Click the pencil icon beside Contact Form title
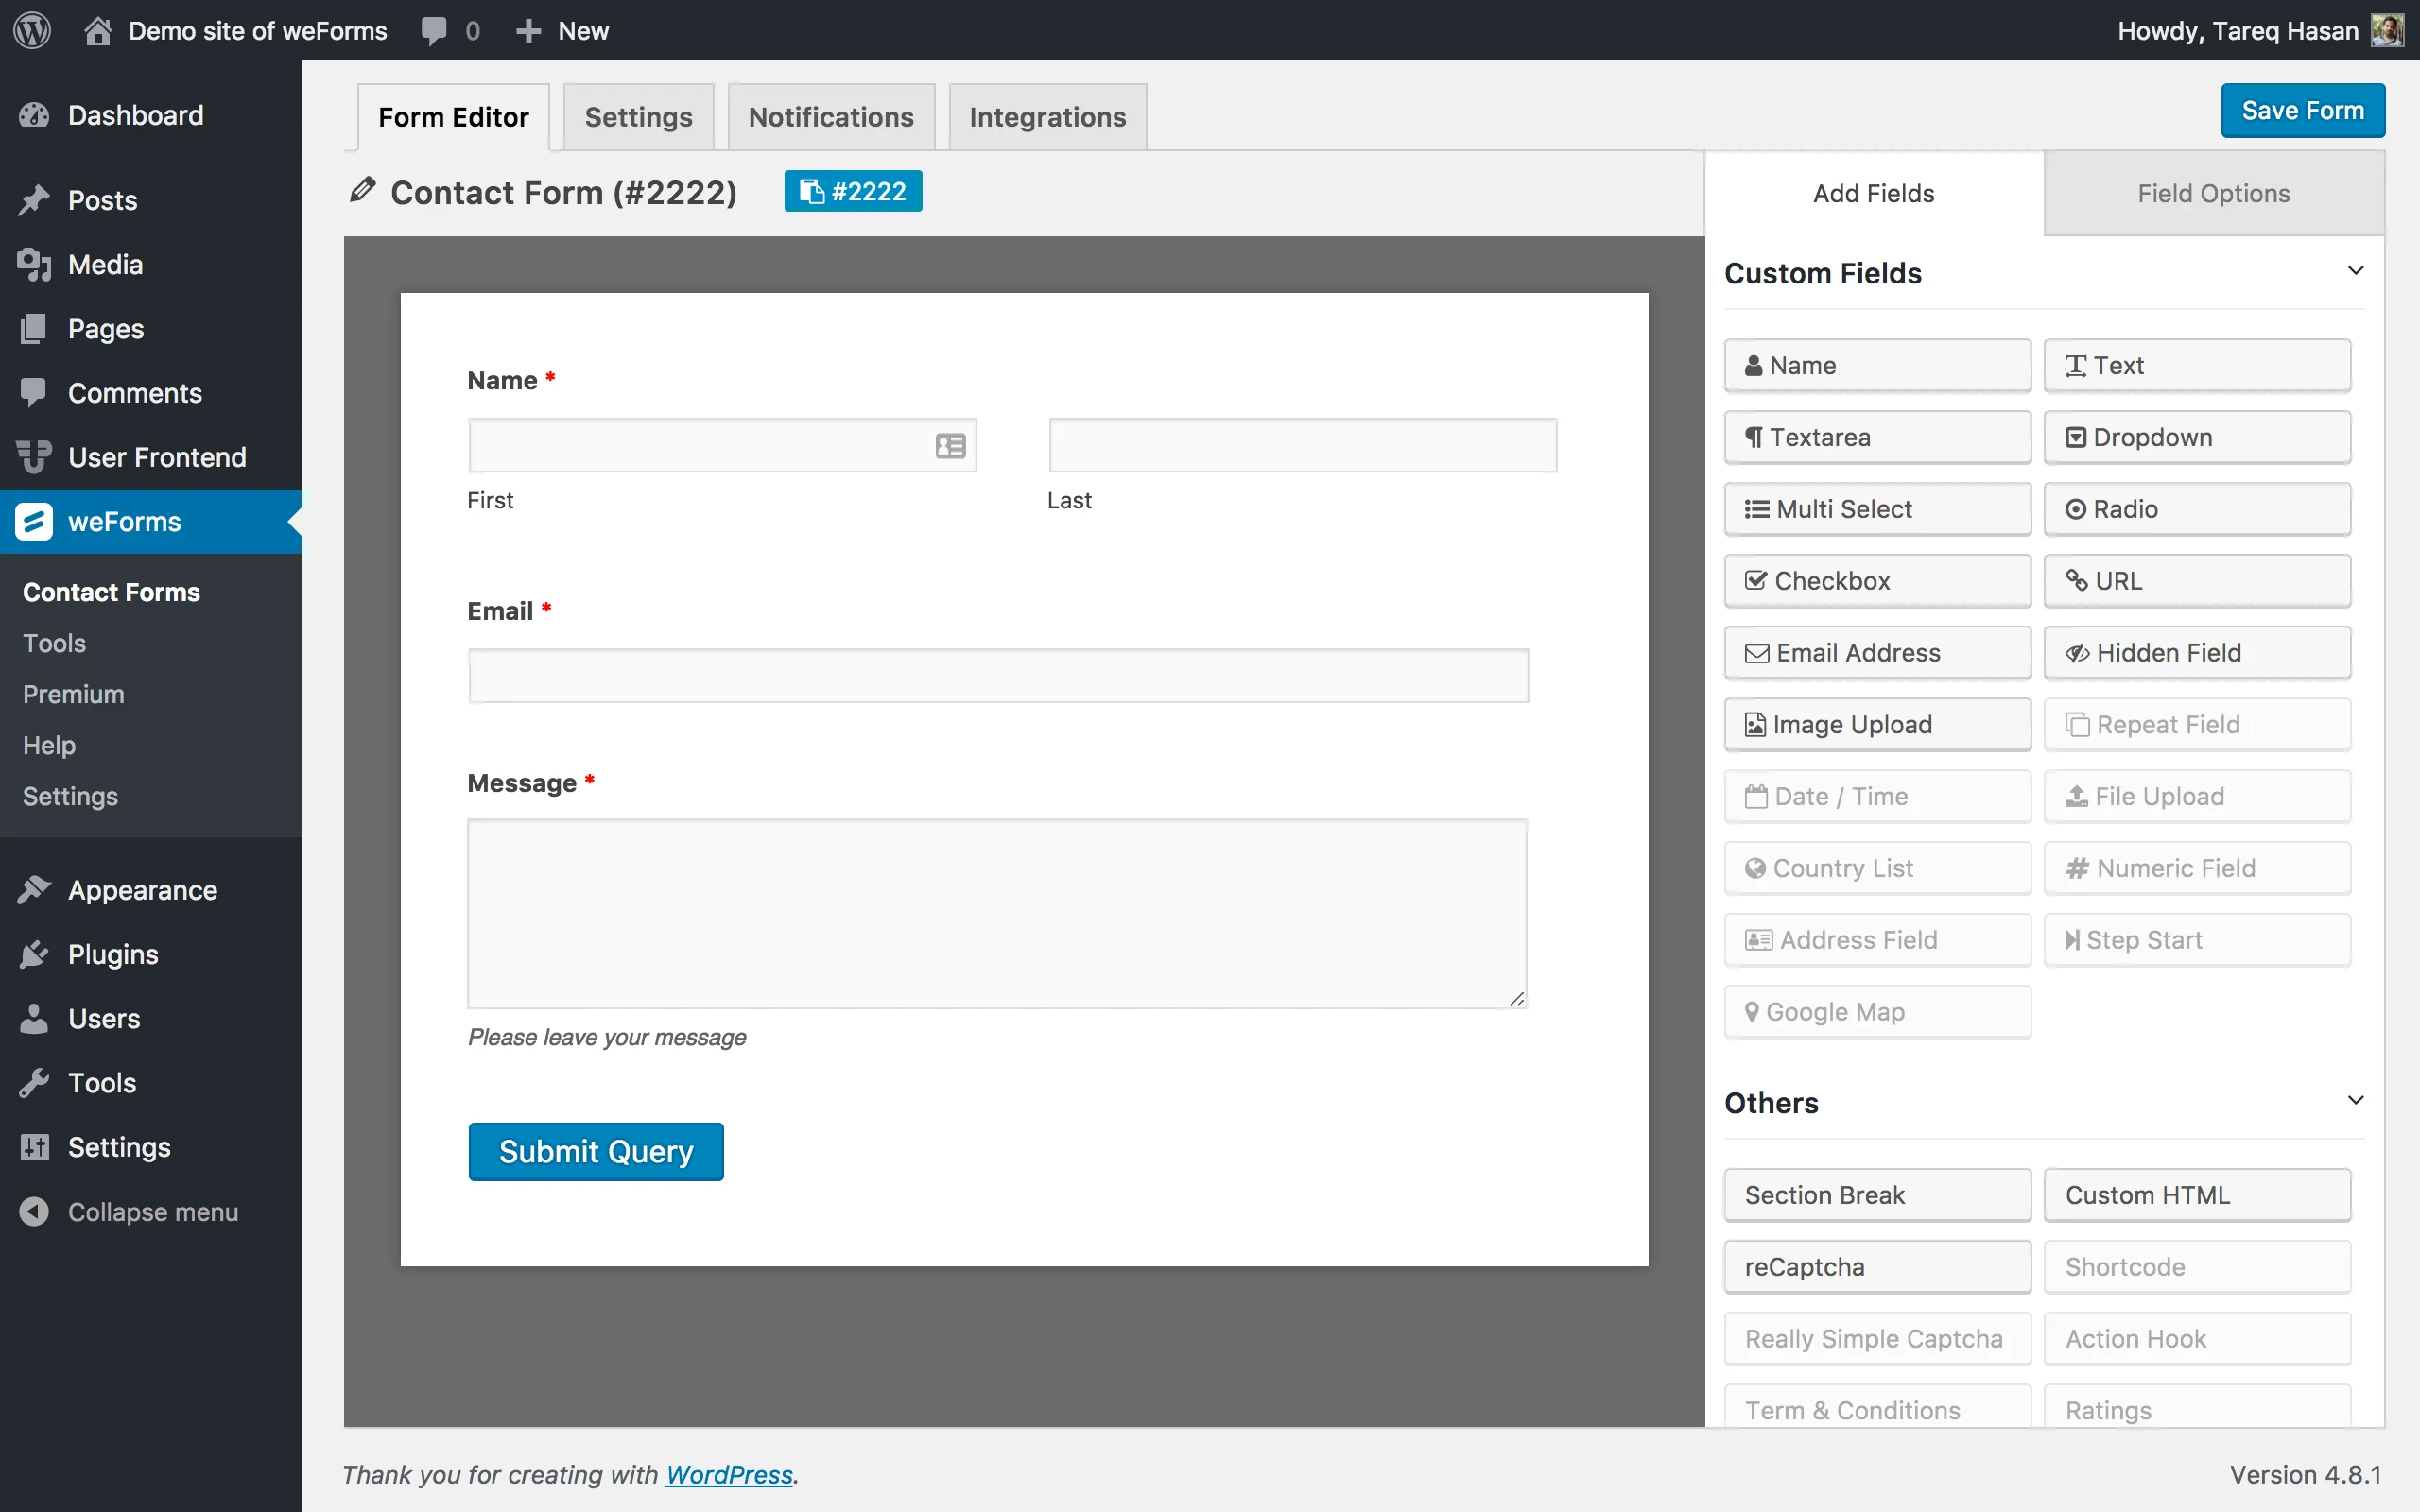 pos(364,190)
